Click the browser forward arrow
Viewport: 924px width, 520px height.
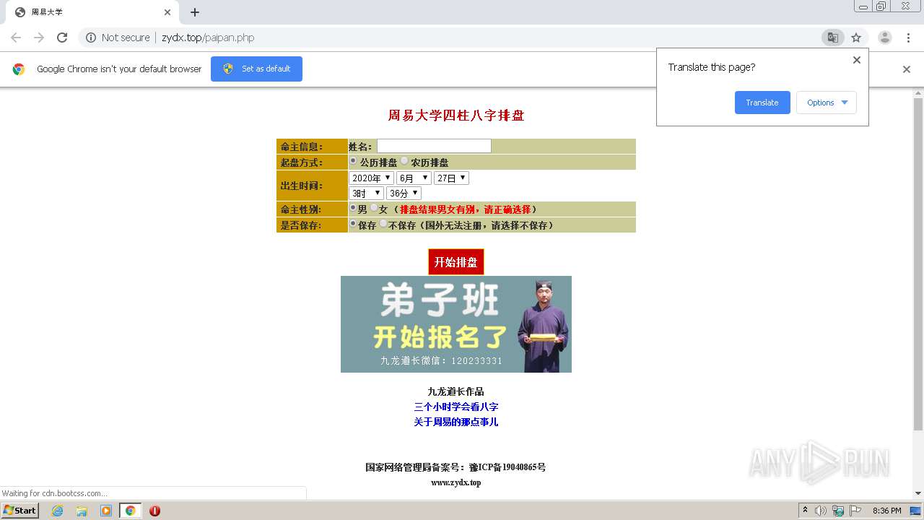(x=39, y=38)
